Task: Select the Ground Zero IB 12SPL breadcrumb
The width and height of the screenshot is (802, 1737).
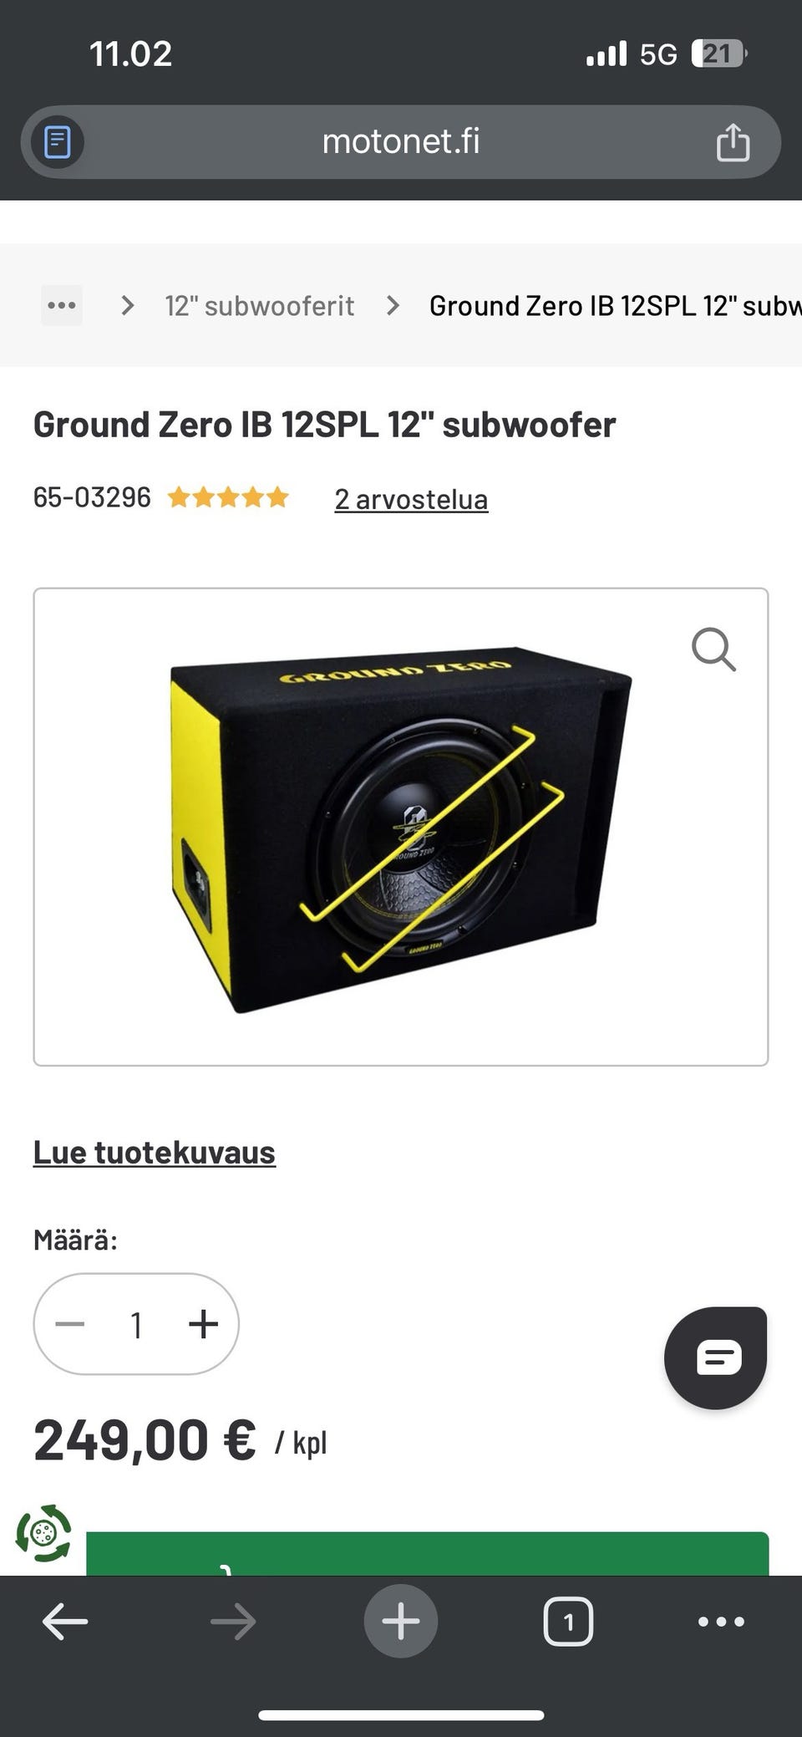Action: click(x=616, y=306)
